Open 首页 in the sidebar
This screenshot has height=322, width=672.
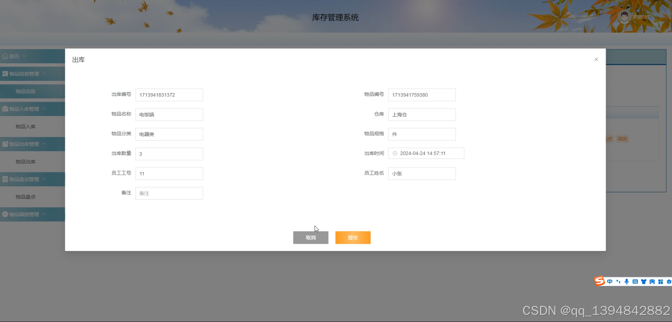point(32,56)
